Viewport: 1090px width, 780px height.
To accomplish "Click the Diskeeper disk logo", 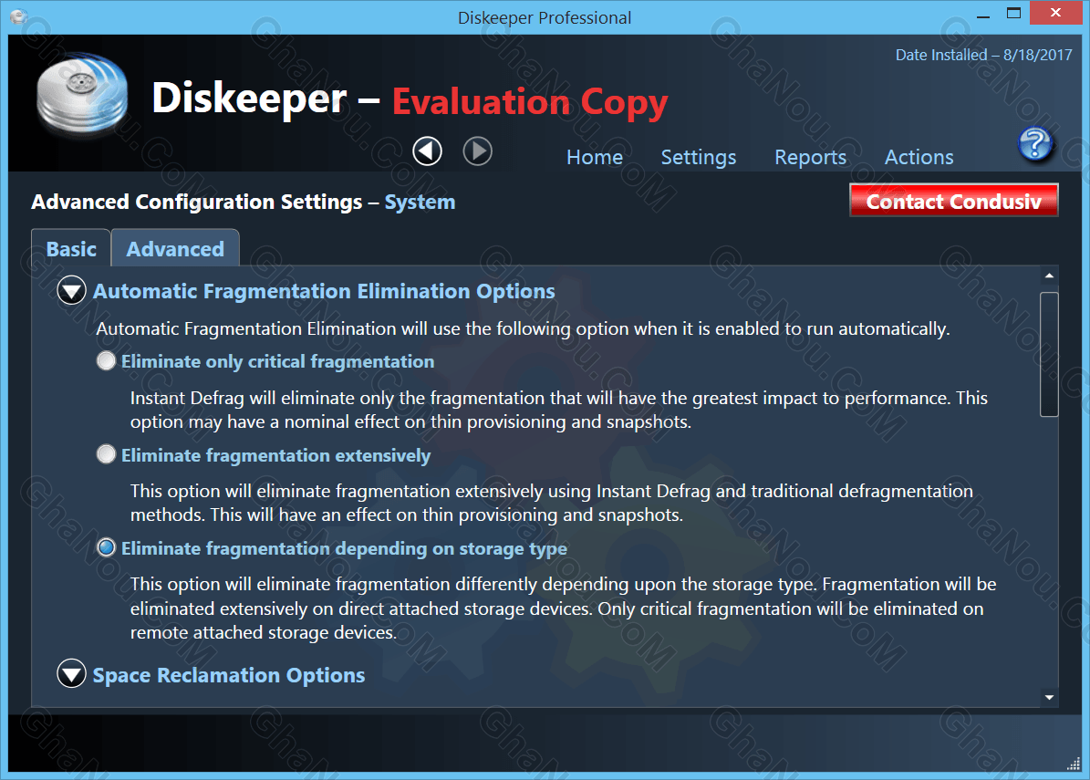I will tap(83, 94).
